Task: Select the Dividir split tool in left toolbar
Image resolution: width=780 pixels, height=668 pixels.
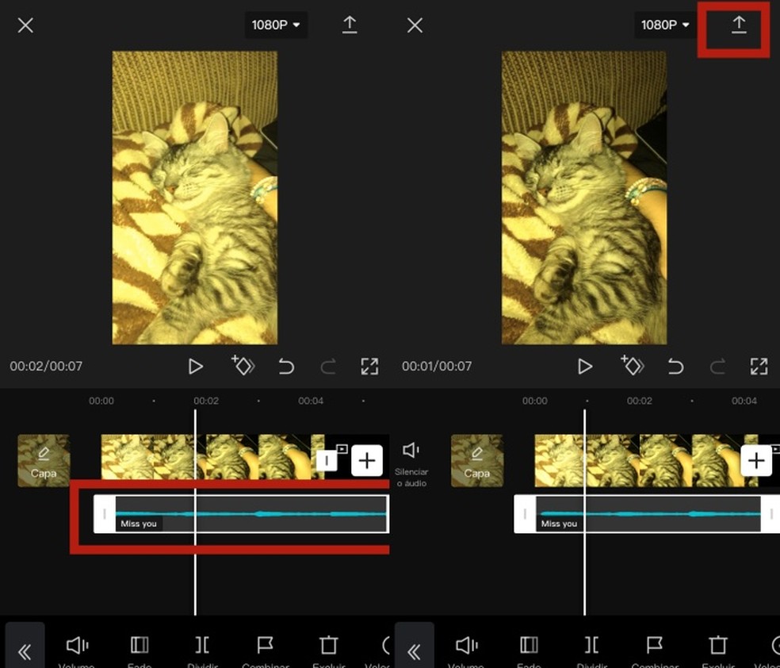Action: [x=202, y=651]
